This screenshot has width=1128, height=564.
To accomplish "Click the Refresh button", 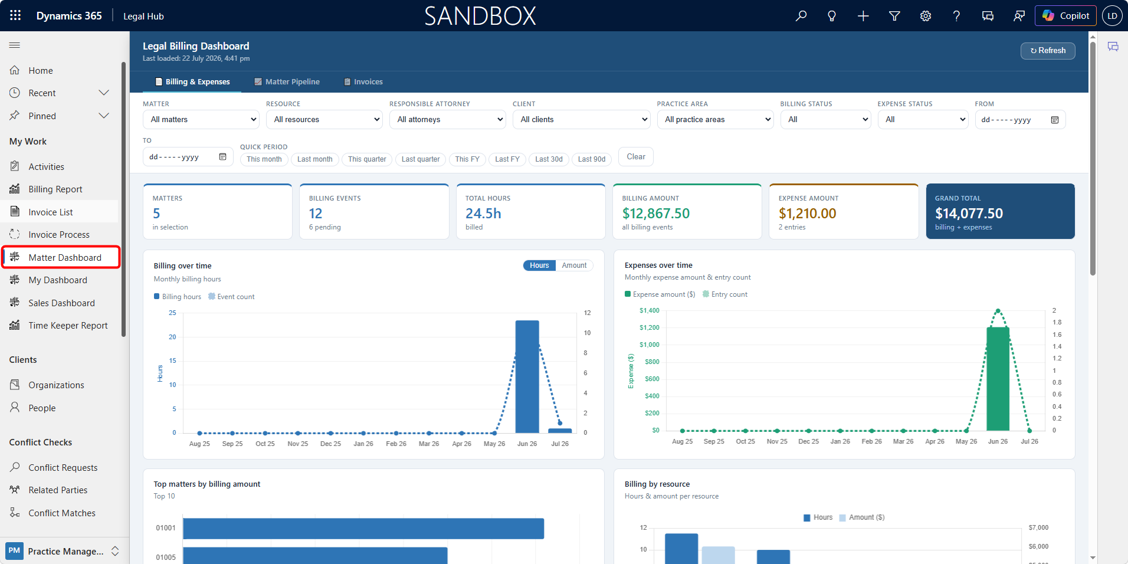I will [x=1048, y=51].
